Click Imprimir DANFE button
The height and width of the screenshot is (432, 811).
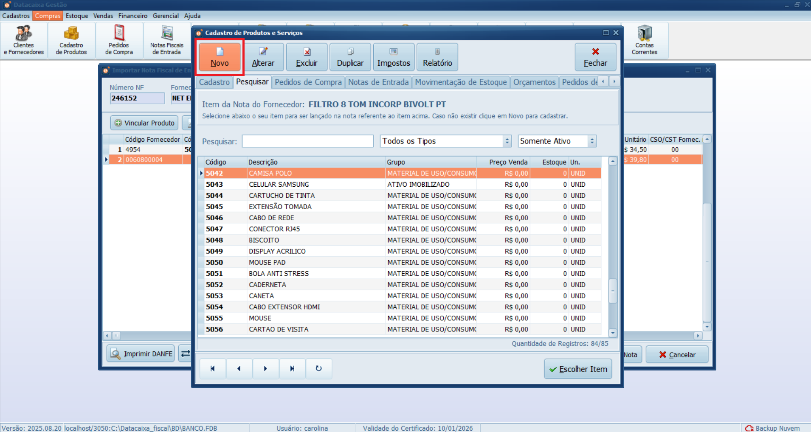[141, 353]
